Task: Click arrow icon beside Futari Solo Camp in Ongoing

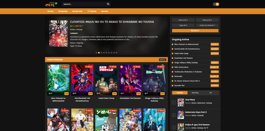Action: (173, 54)
